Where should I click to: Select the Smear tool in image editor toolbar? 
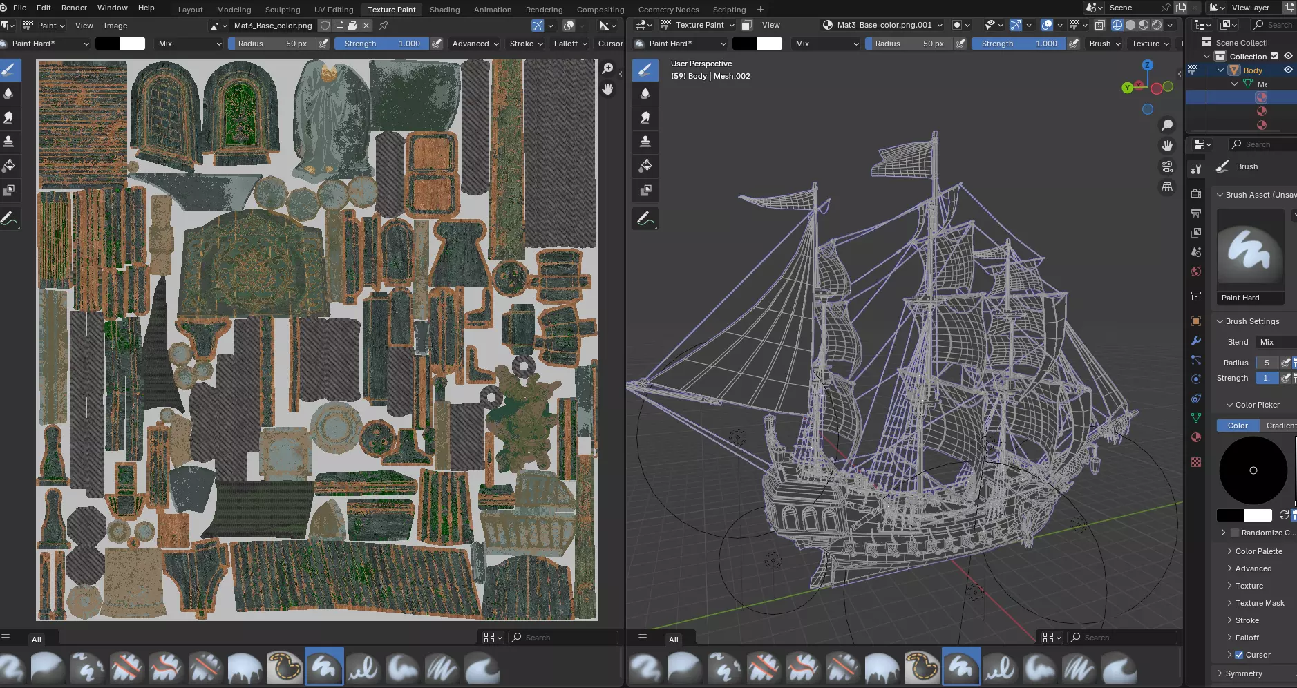tap(9, 117)
